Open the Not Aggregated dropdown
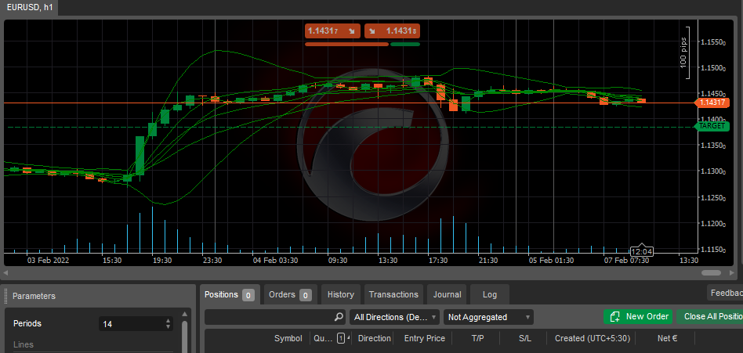Image resolution: width=743 pixels, height=353 pixels. pos(488,317)
